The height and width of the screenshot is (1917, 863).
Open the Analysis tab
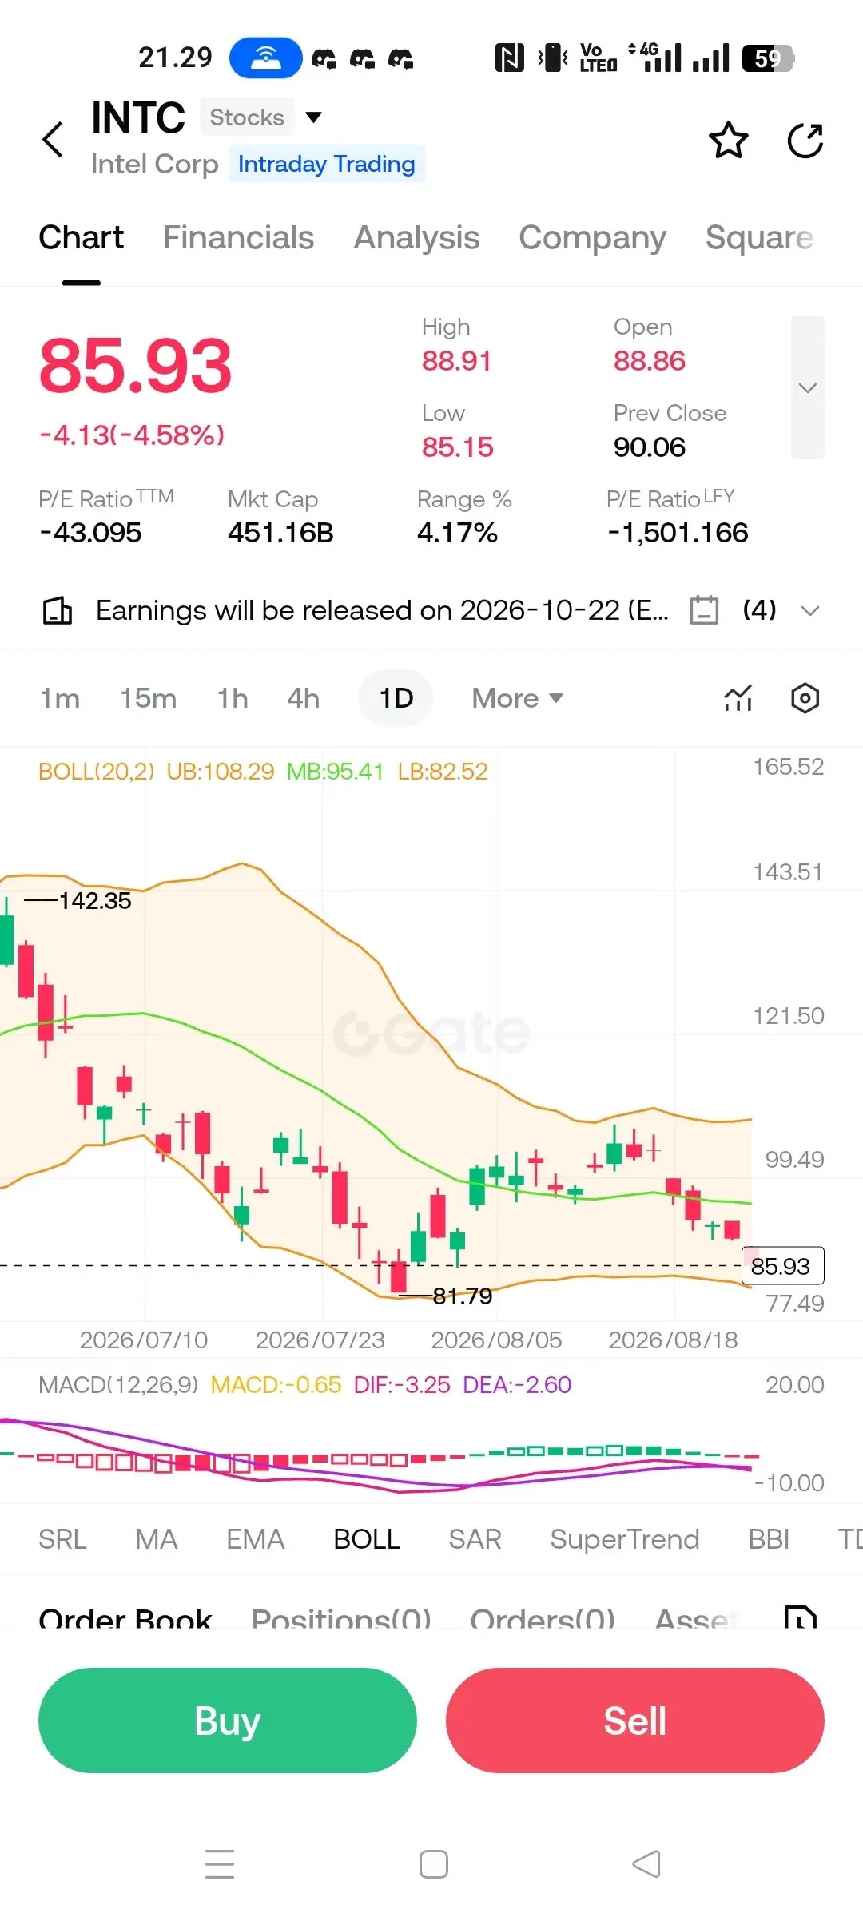(x=416, y=237)
